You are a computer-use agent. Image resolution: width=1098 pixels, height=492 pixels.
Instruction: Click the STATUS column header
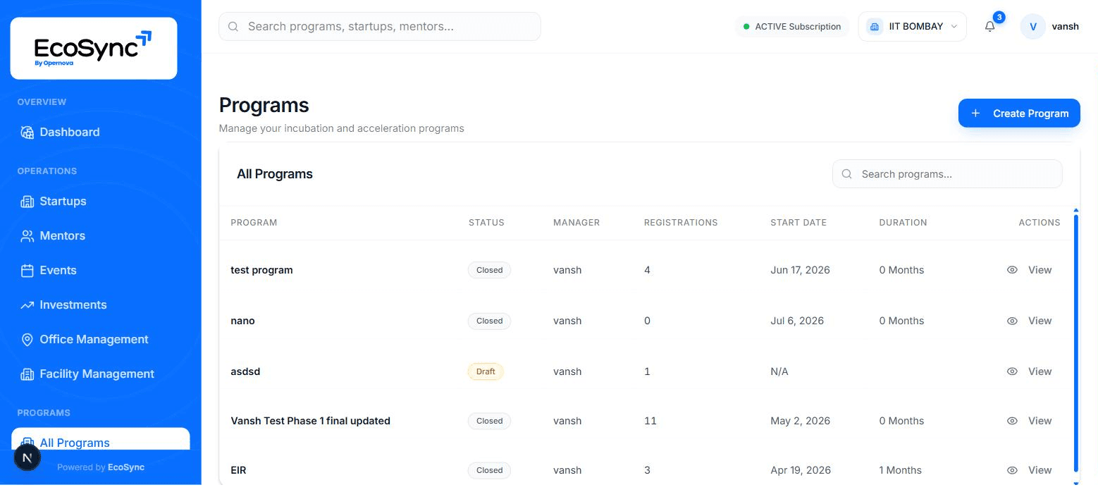(486, 223)
